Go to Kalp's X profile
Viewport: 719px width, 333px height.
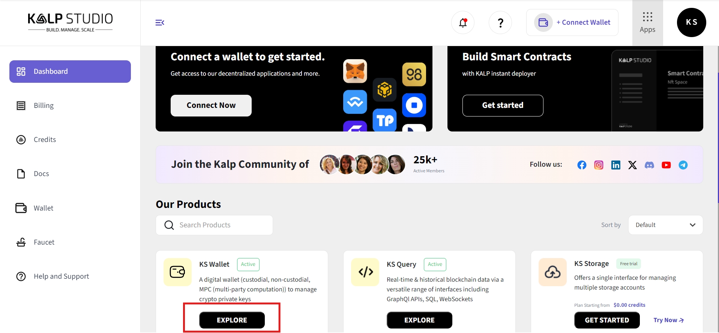point(632,165)
